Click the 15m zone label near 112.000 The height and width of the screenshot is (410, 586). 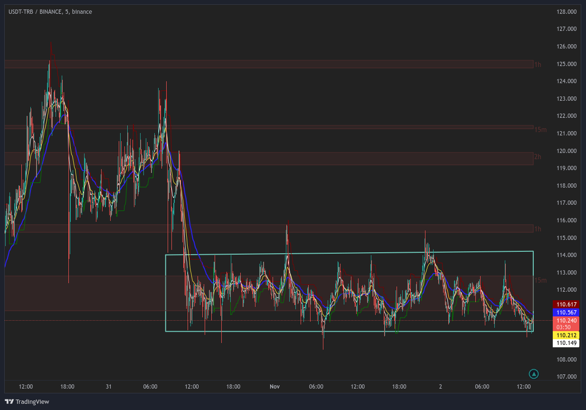pos(540,280)
